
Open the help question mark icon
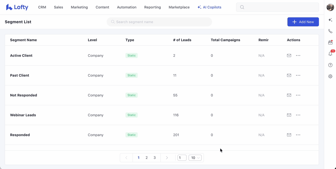[x=330, y=65]
